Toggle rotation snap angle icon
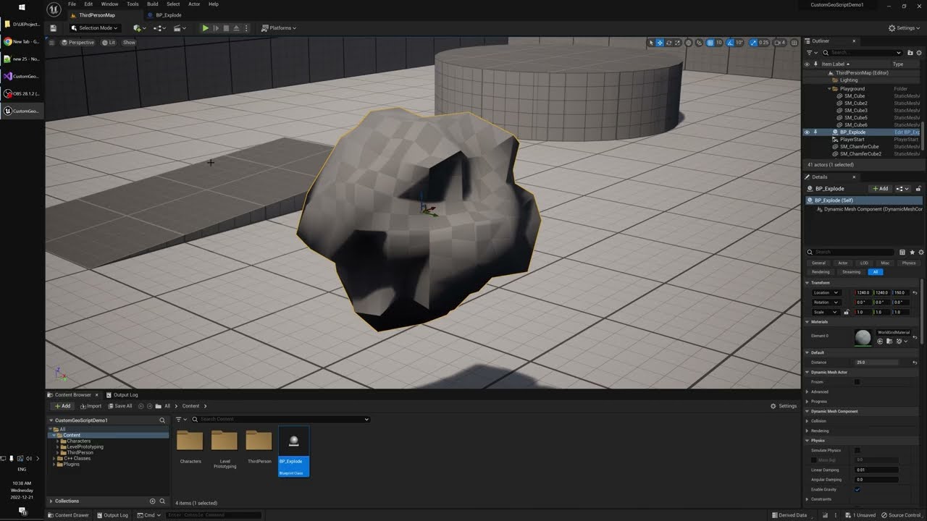 [730, 43]
